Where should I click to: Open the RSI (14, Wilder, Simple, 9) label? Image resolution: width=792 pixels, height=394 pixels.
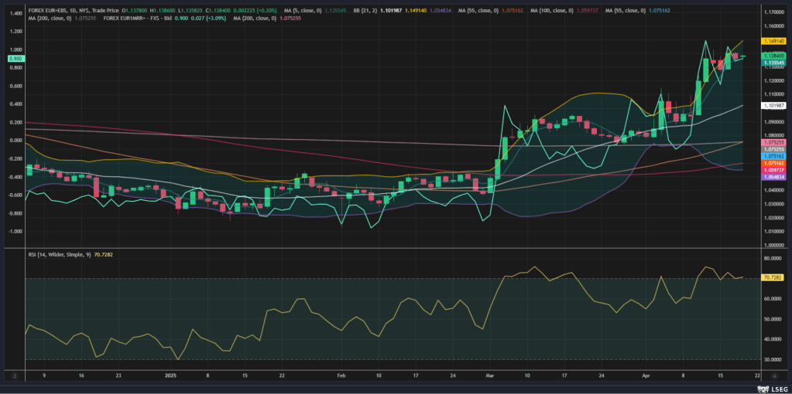(x=58, y=253)
